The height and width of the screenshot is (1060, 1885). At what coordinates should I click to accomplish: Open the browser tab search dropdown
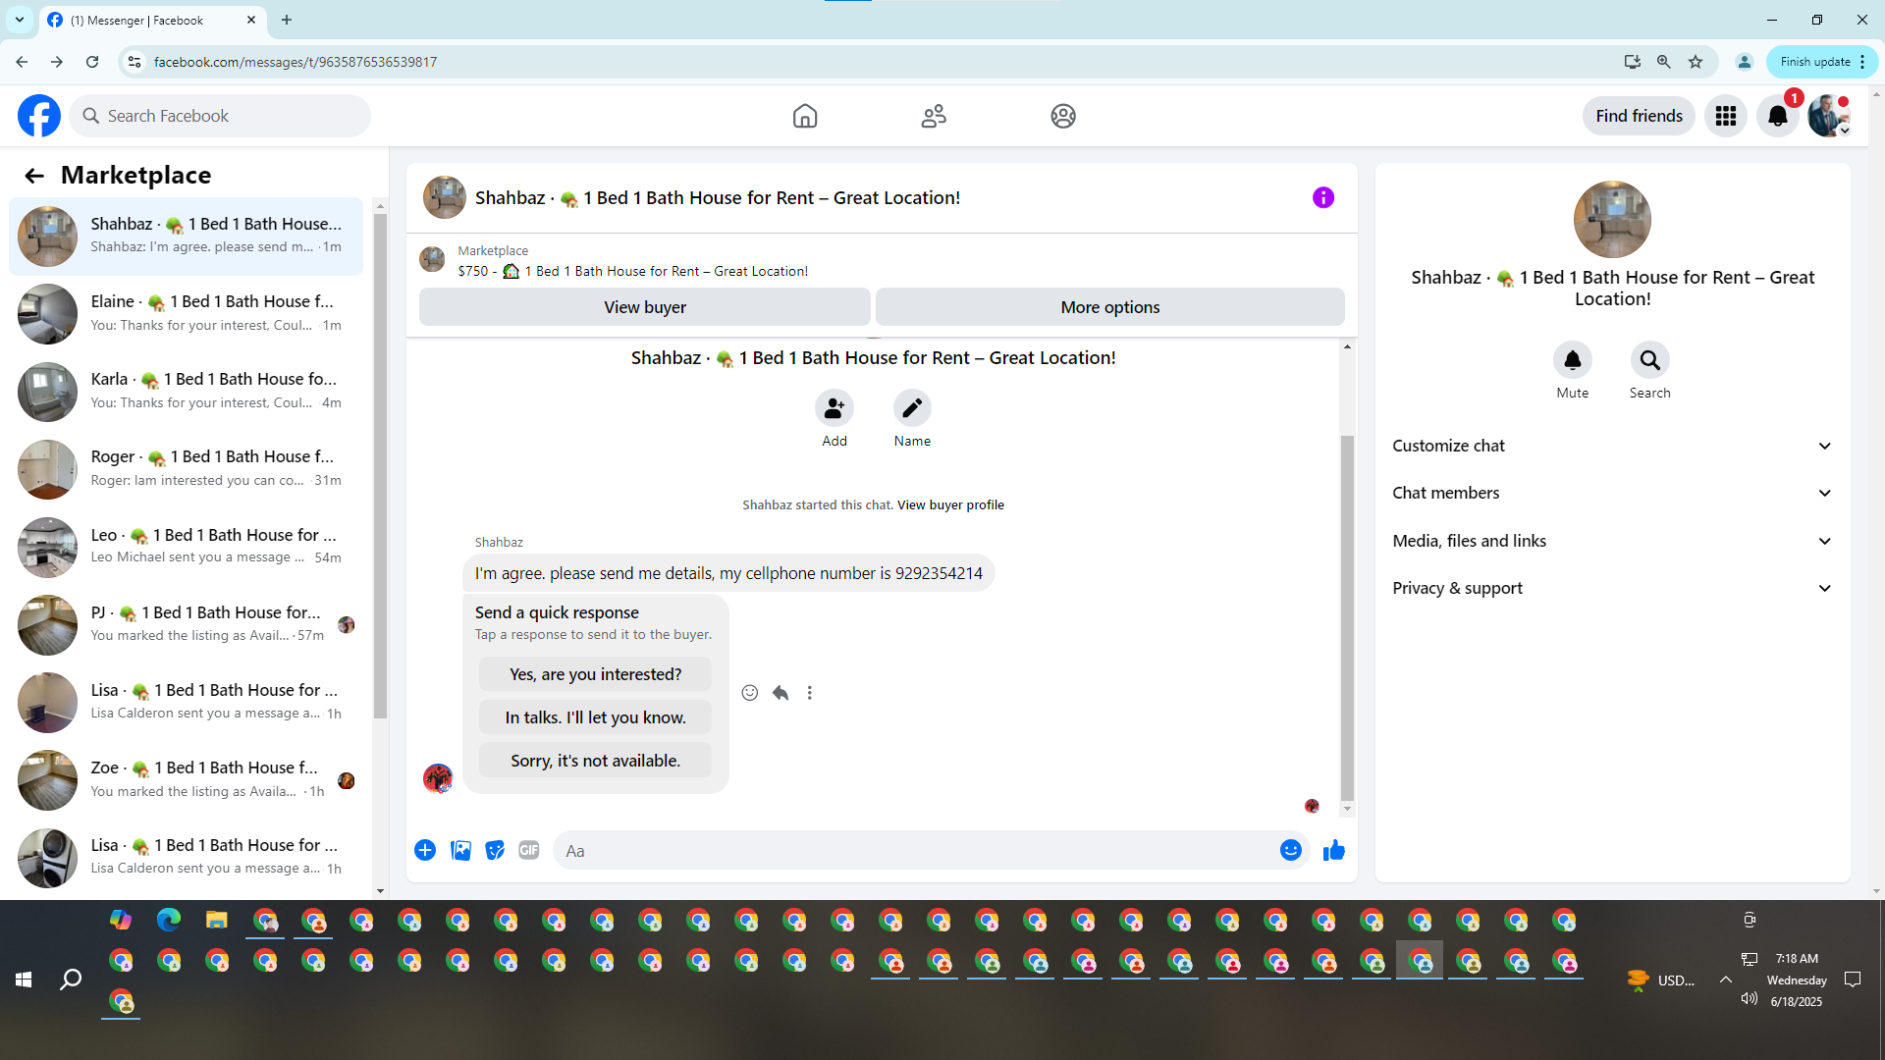(20, 20)
